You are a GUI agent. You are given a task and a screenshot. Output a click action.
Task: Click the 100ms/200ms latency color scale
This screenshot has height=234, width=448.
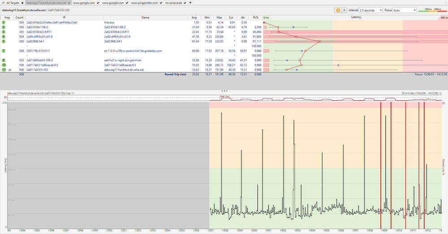433,10
